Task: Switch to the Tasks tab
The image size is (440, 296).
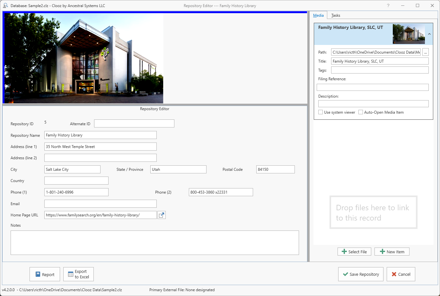Action: 335,15
